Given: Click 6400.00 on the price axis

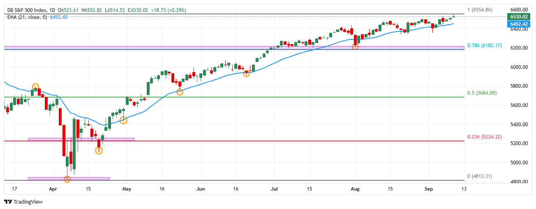Looking at the screenshot, I should point(519,29).
